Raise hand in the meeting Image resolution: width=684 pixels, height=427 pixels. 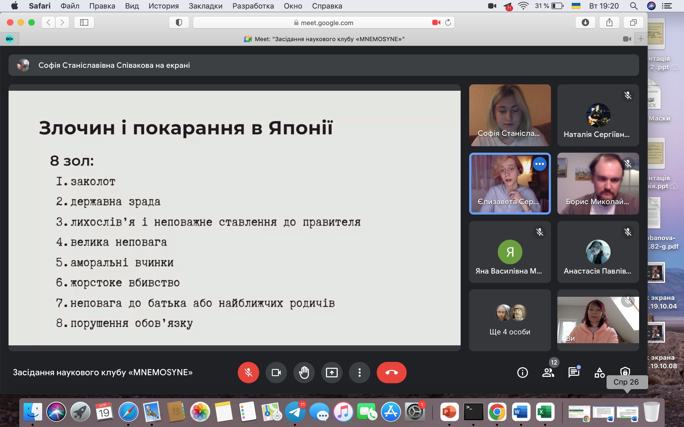[304, 373]
